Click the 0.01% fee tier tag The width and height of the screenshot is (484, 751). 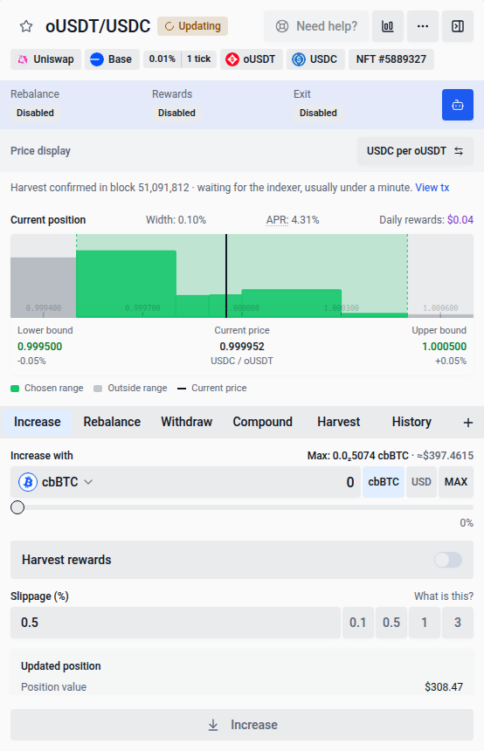point(162,59)
